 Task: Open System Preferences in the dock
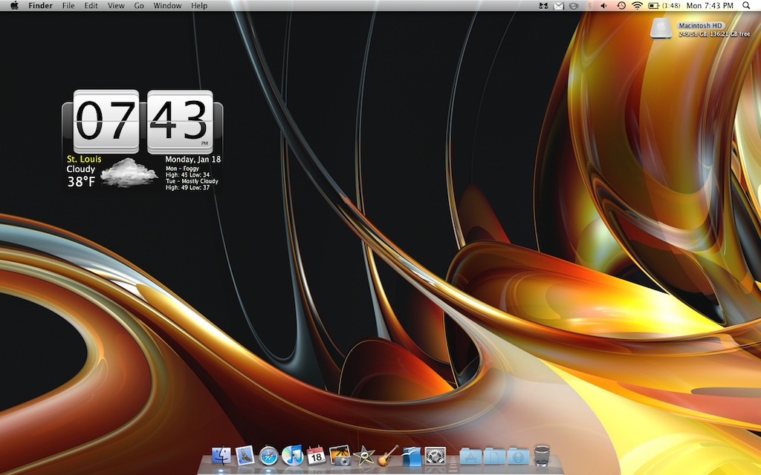434,455
